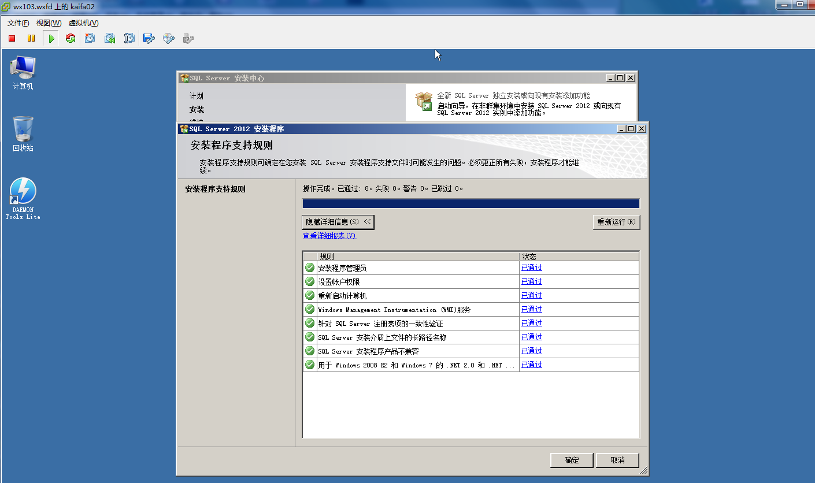This screenshot has height=483, width=815.
Task: Open the snapshot manager icon
Action: [129, 38]
